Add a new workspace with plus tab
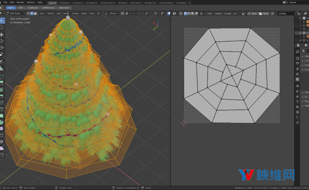The height and width of the screenshot is (190, 309). [x=190, y=3]
